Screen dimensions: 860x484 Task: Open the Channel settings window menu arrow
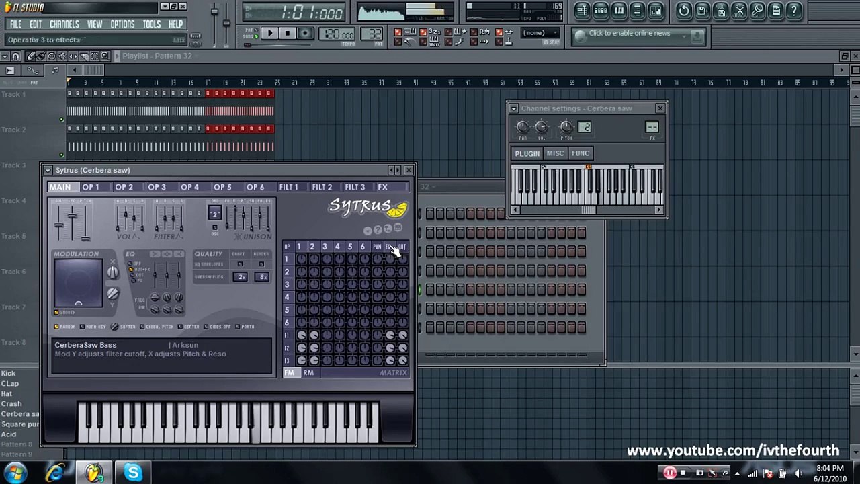click(513, 108)
